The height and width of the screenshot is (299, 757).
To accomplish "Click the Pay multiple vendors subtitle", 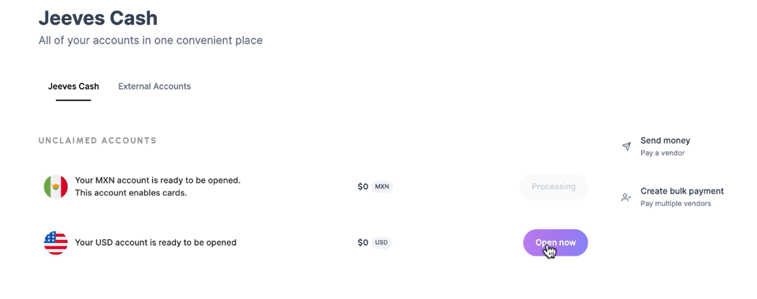I will click(x=676, y=204).
